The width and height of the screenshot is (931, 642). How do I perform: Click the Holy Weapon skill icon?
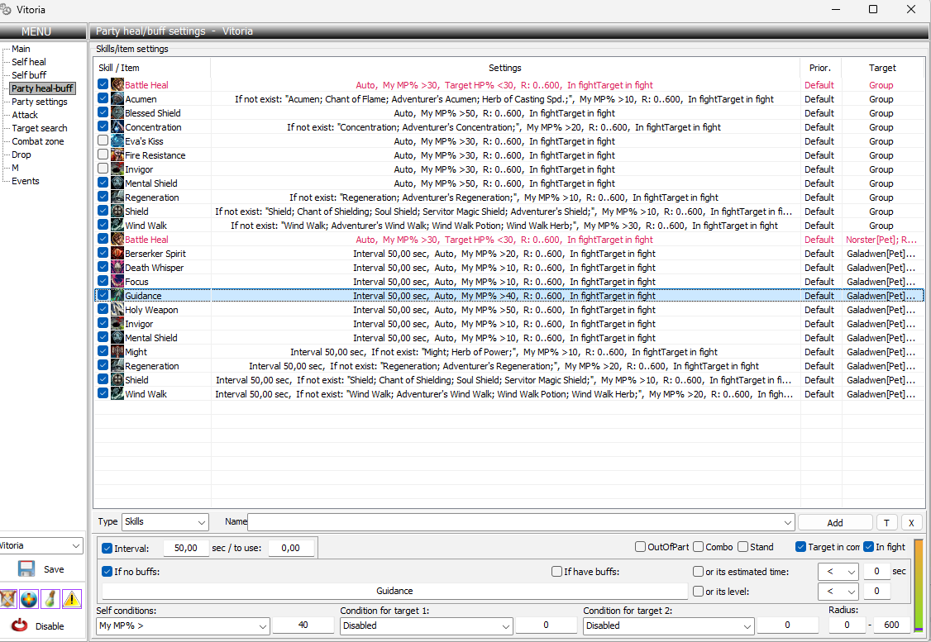(117, 310)
